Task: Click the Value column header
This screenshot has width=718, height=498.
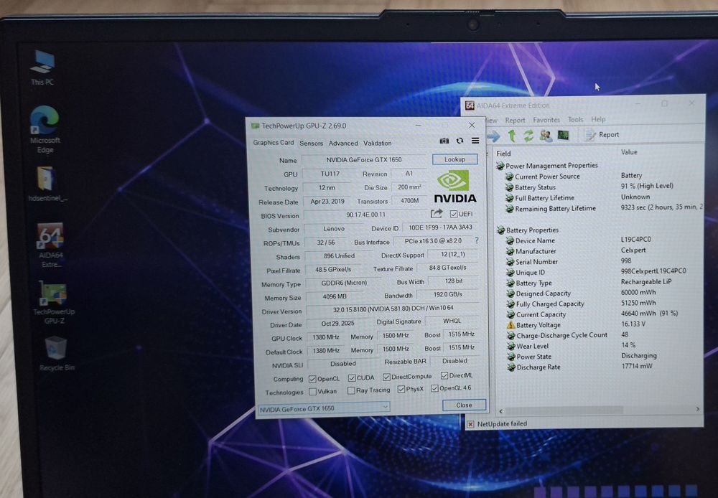Action: (629, 152)
